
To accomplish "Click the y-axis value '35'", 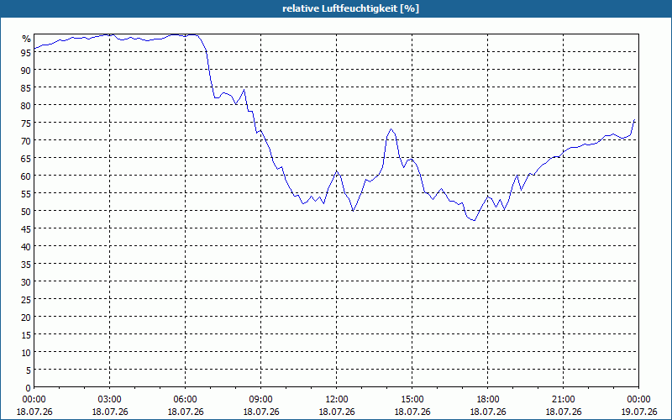I will (x=26, y=264).
